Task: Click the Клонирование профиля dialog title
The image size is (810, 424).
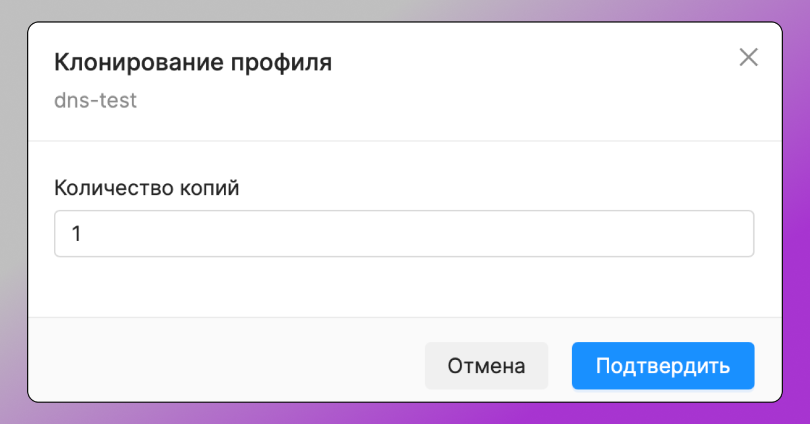Action: click(x=193, y=61)
